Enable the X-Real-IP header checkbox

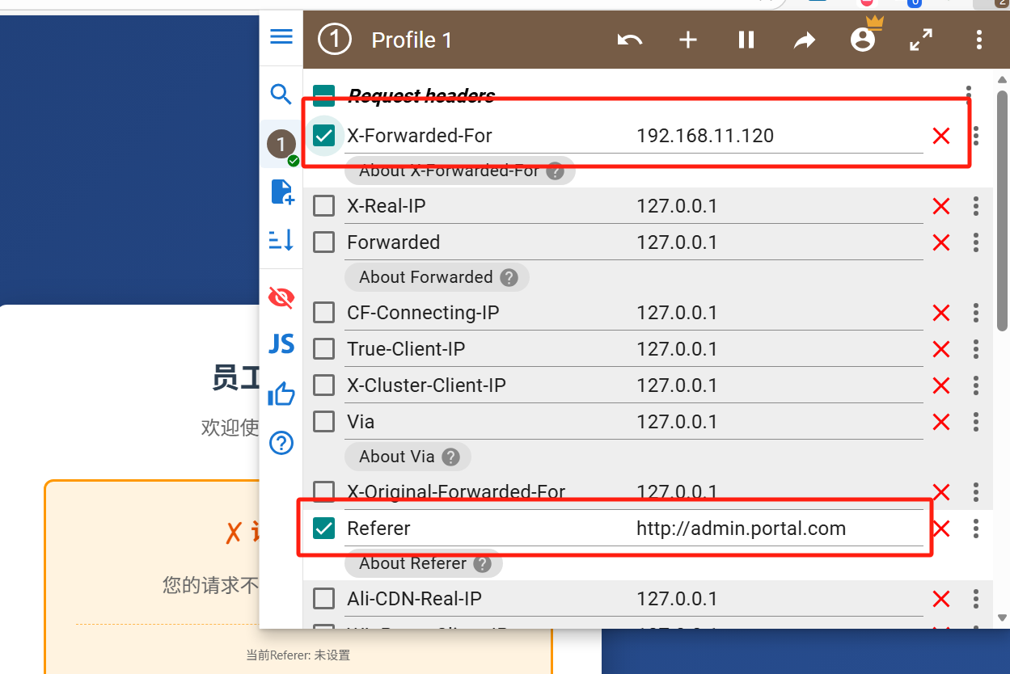point(324,206)
